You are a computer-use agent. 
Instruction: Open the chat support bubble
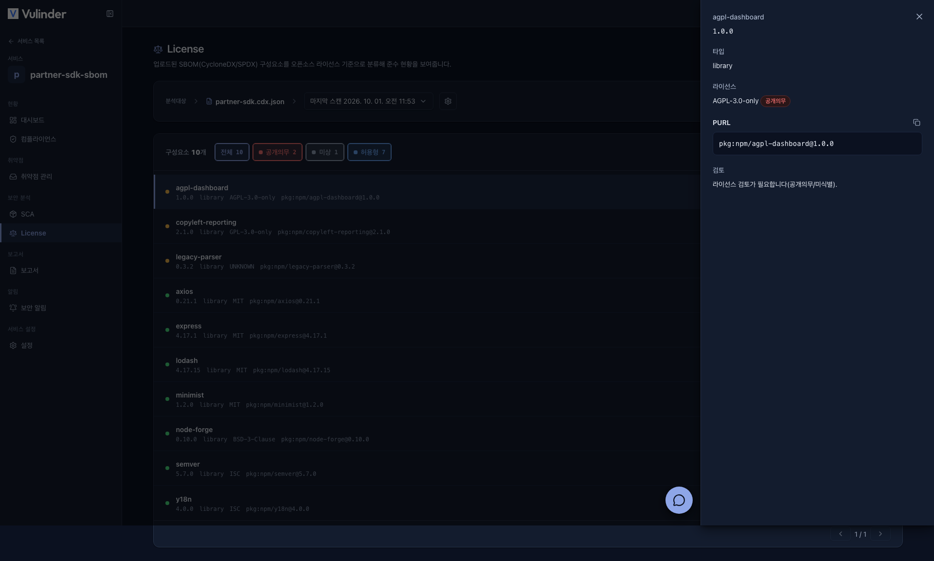tap(679, 500)
